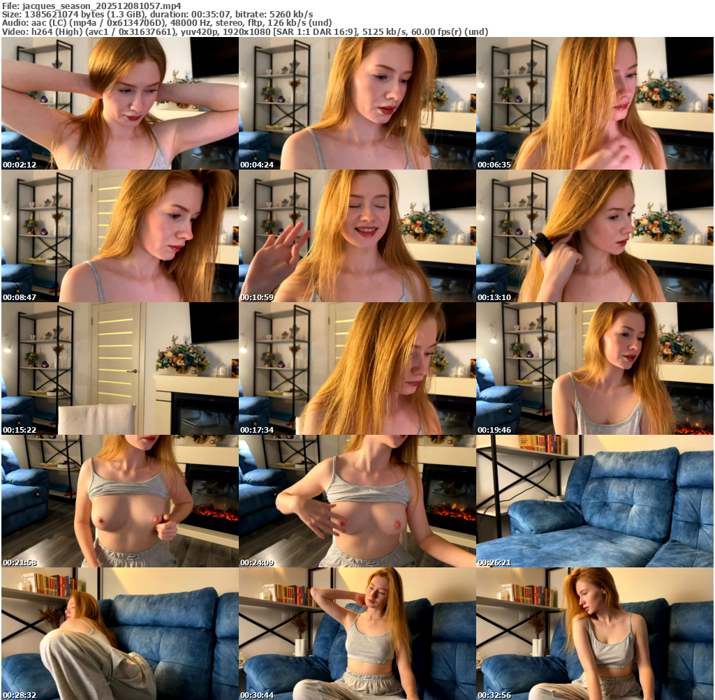Select the 60.00 fps(r) value
This screenshot has height=700, width=715.
click(436, 32)
